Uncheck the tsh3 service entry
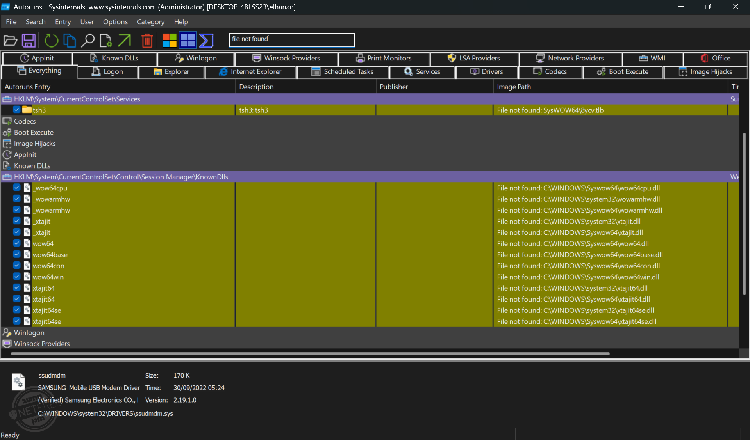Screen dimensions: 750x440 click(x=16, y=110)
